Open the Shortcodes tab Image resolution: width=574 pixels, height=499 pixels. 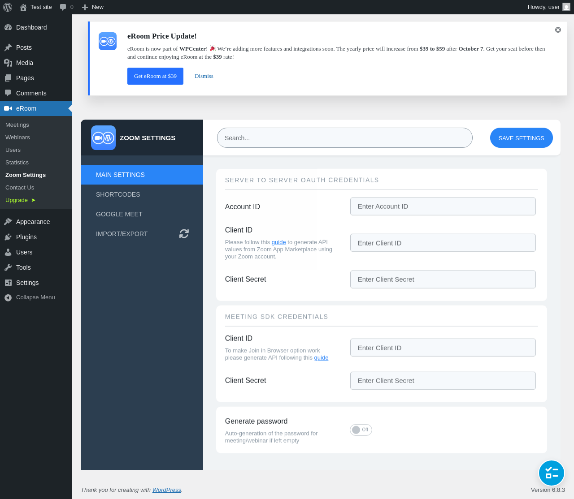tap(142, 194)
